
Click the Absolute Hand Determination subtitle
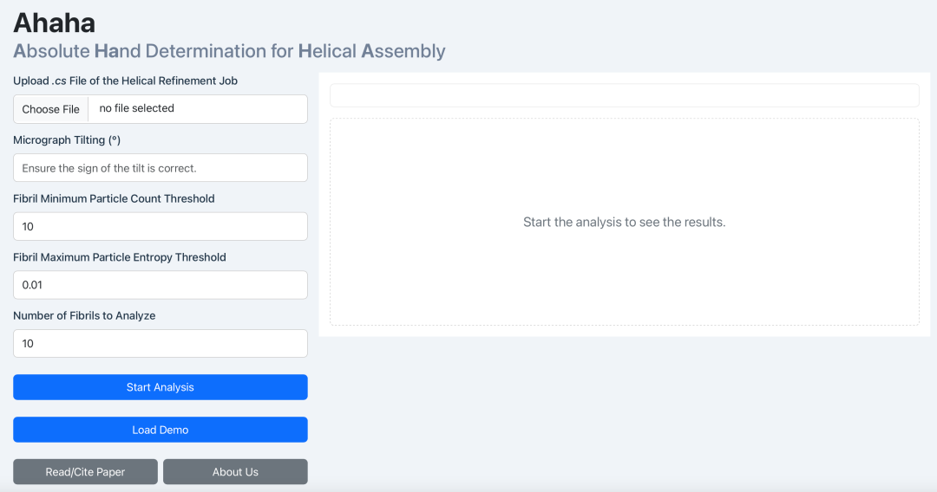click(x=229, y=51)
